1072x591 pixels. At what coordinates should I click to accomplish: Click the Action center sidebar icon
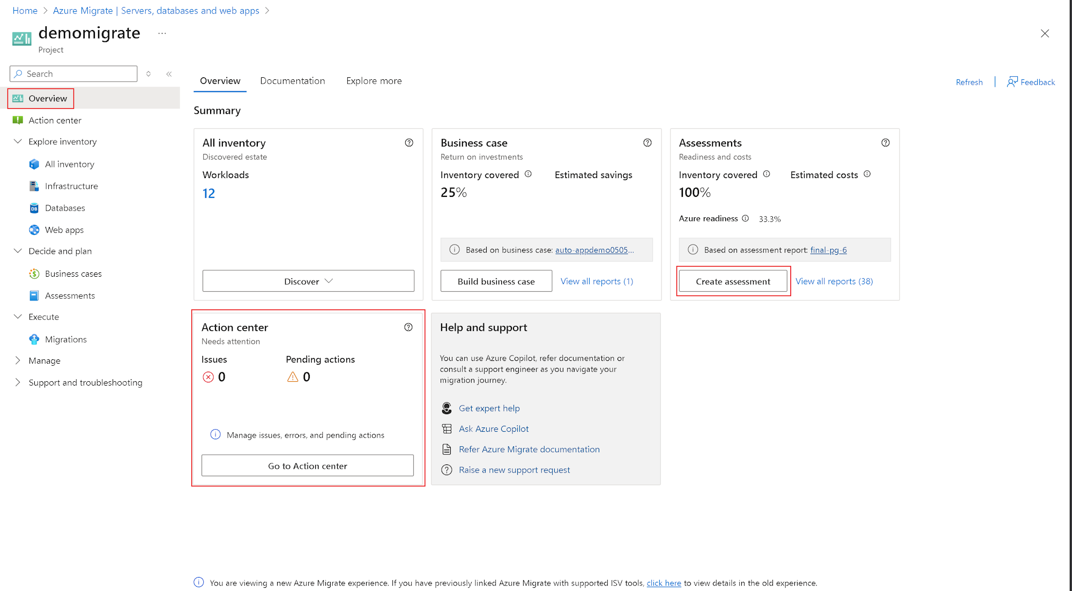pyautogui.click(x=18, y=120)
